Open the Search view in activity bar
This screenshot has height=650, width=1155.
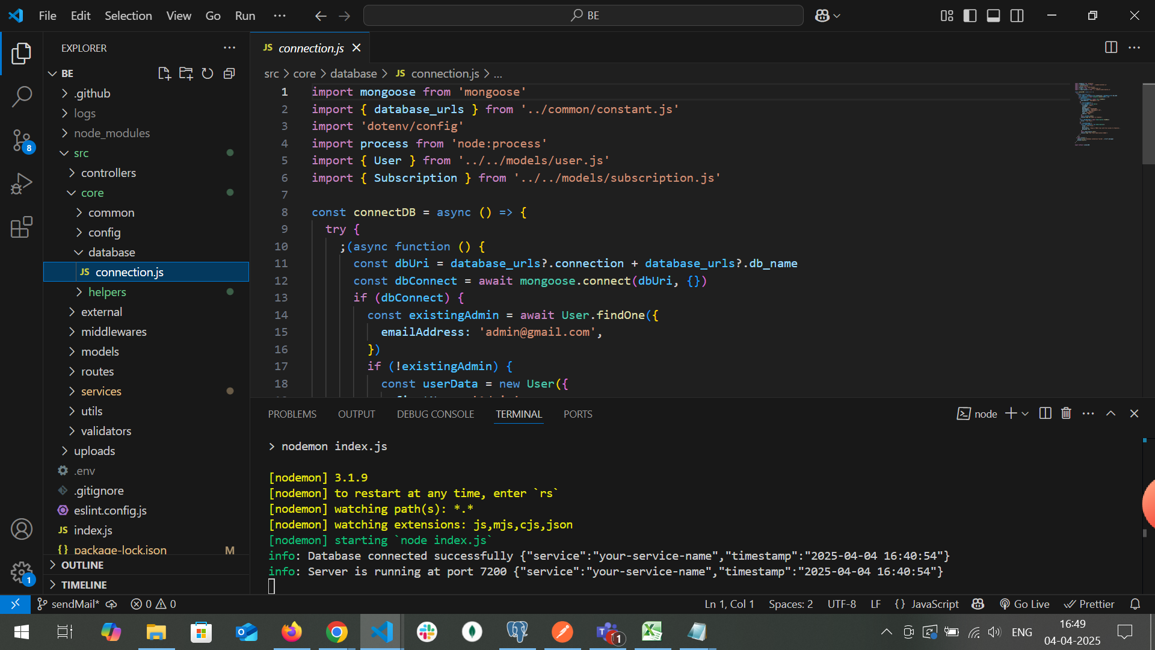tap(22, 96)
